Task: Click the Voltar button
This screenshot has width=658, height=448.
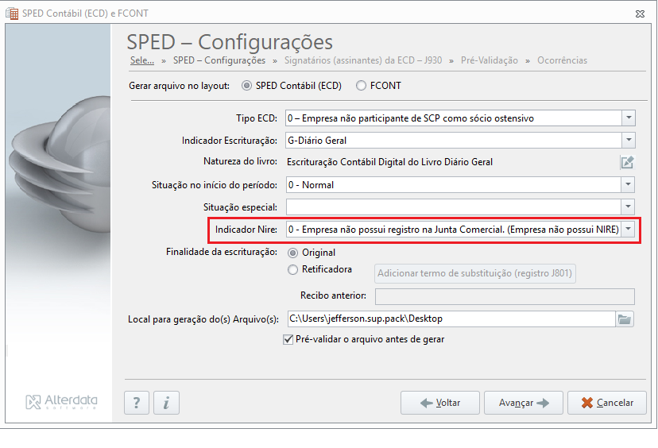Action: point(439,403)
